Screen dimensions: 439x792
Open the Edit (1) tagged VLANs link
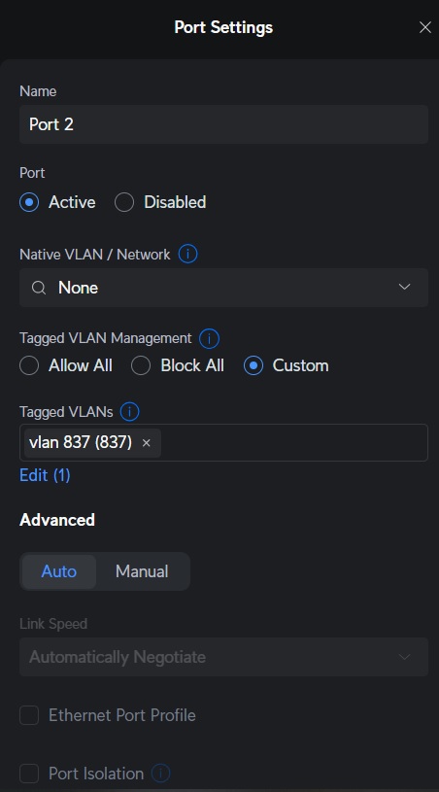point(45,475)
